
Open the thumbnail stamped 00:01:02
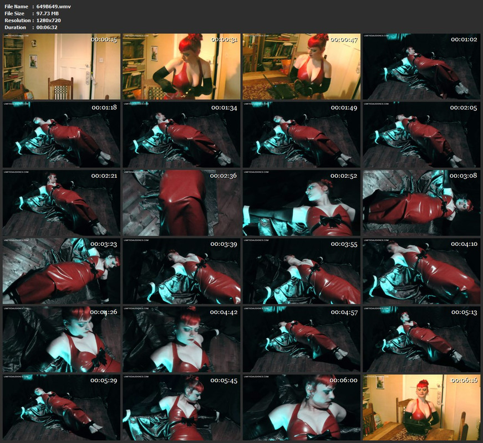421,66
